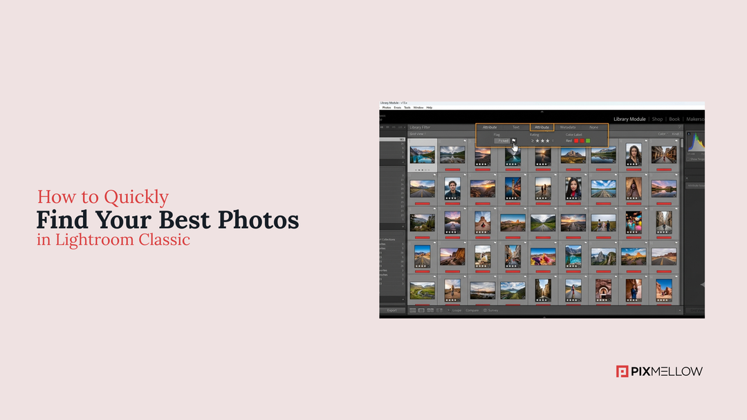Select the Metadata filter tab
This screenshot has width=747, height=420.
click(568, 127)
